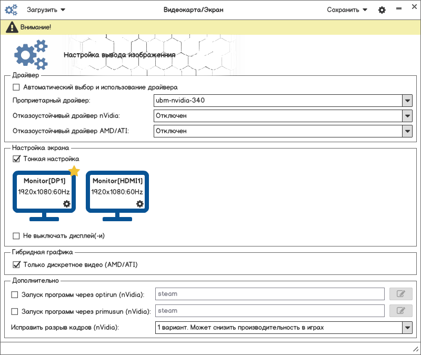Minimize the Видеокарта/Экран window
421x355 pixels.
point(399,8)
